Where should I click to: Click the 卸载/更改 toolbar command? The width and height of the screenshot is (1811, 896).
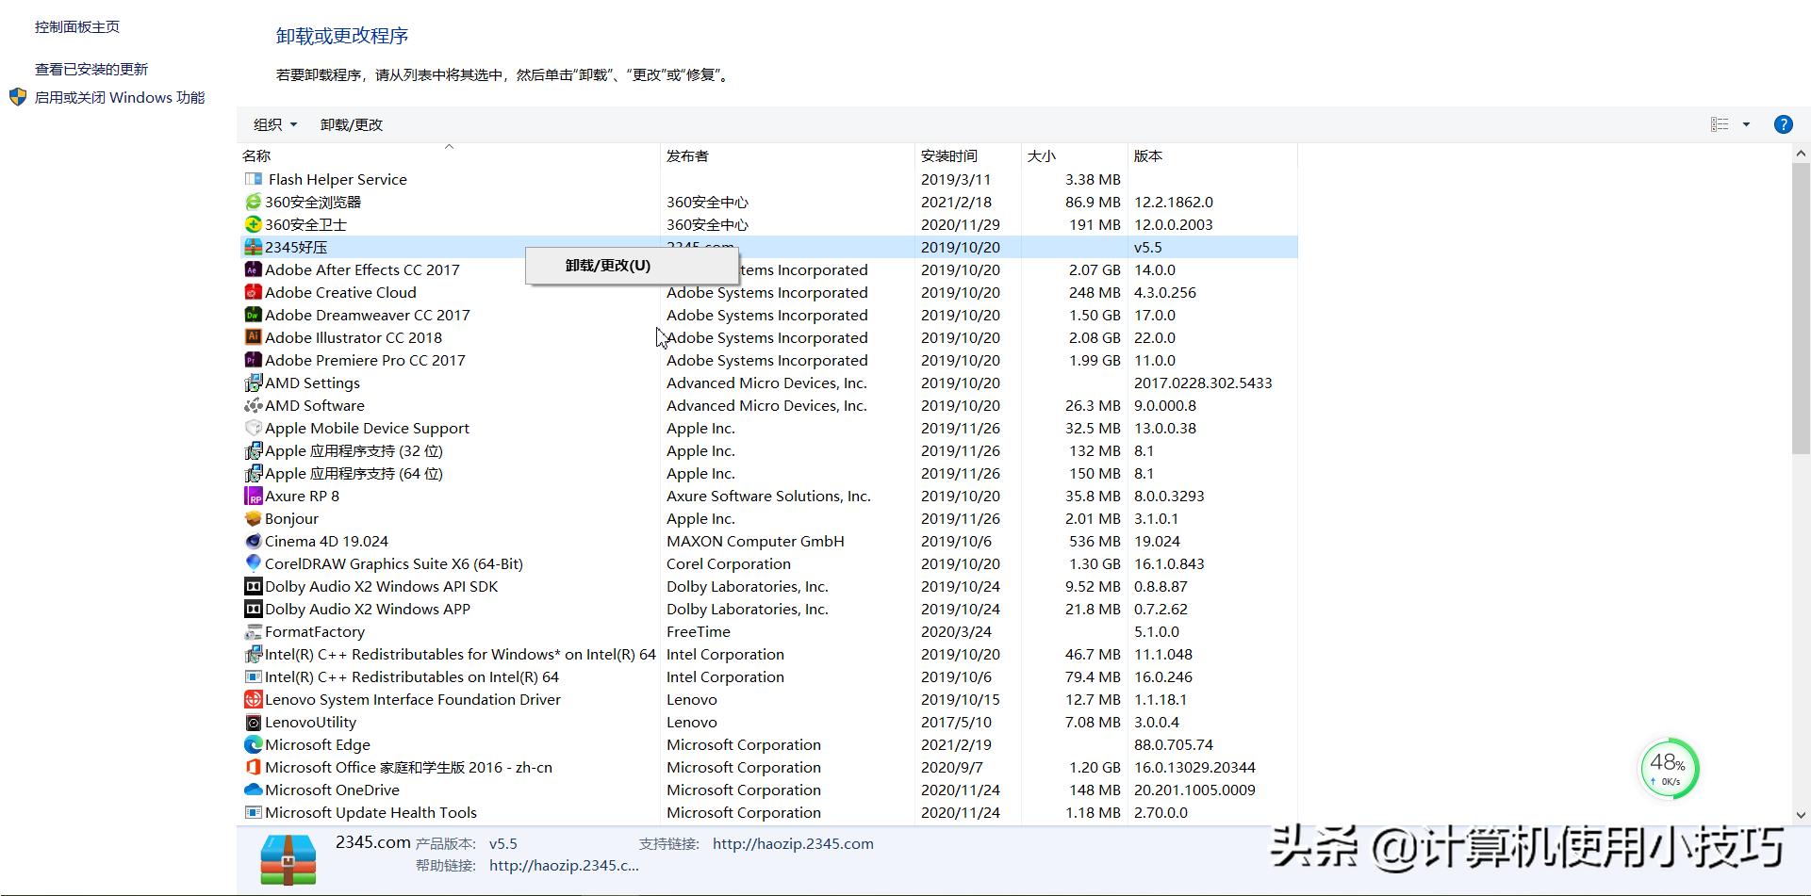[x=350, y=123]
